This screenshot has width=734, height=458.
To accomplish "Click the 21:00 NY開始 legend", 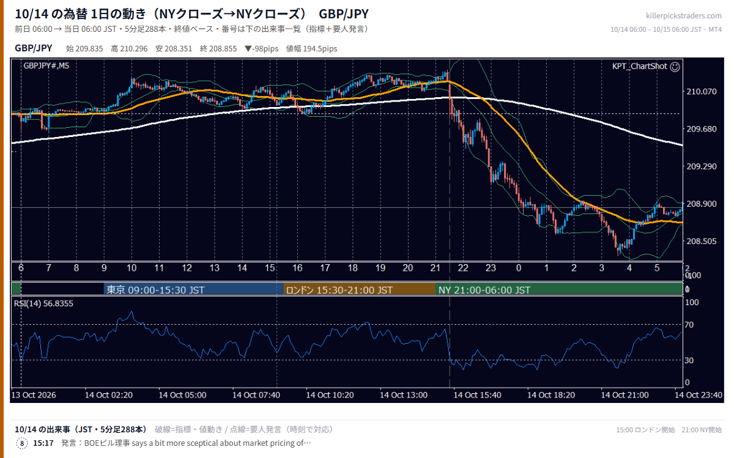I will click(702, 430).
